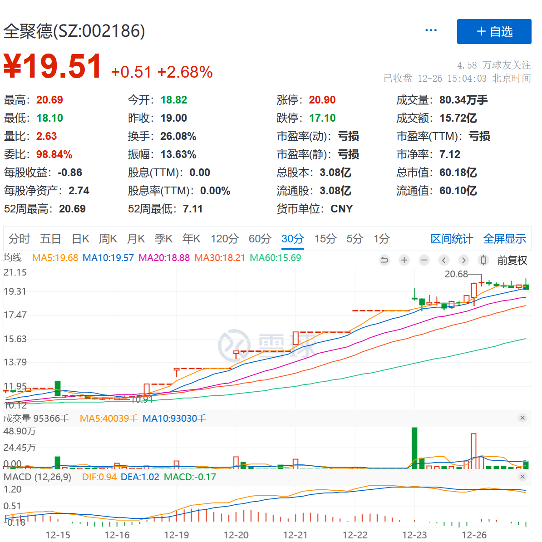This screenshot has width=542, height=542.
Task: Click MA30:18.21 indicator label
Action: (220, 257)
